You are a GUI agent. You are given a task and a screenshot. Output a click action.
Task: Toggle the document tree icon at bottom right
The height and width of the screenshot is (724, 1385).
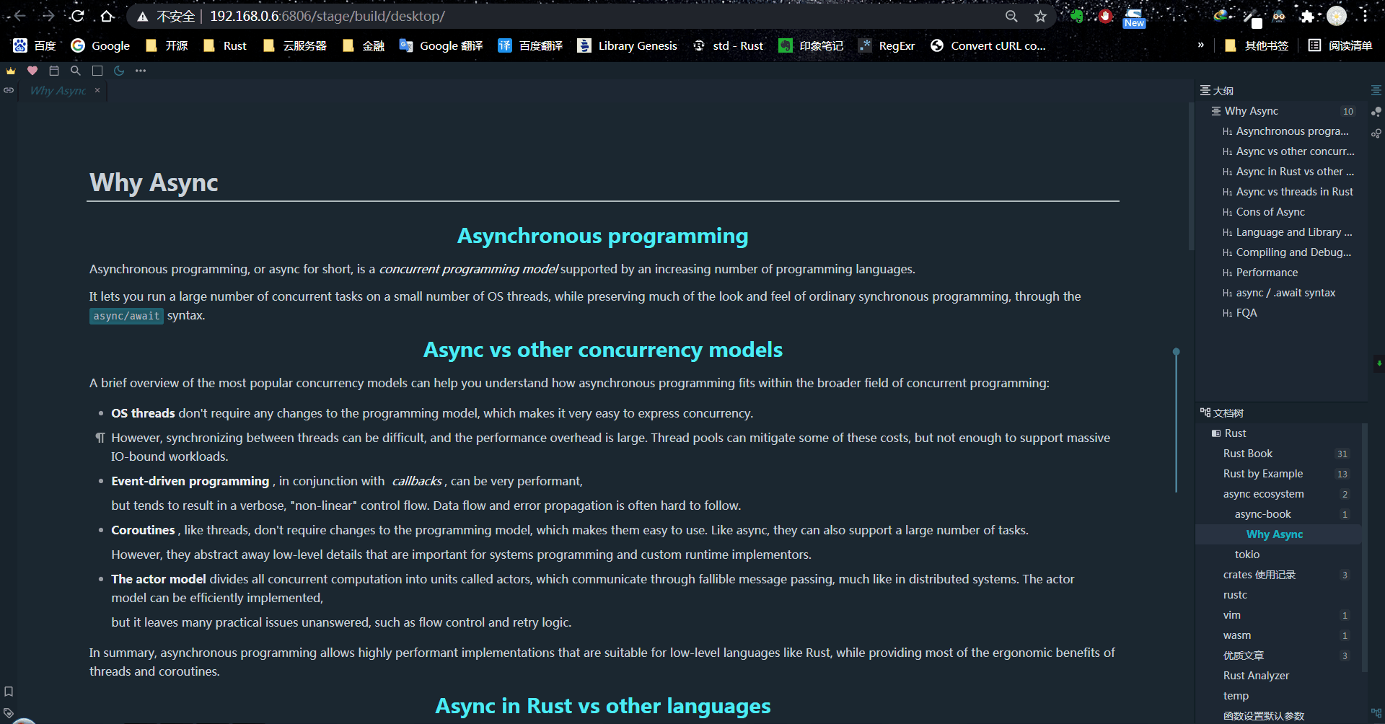click(1376, 713)
